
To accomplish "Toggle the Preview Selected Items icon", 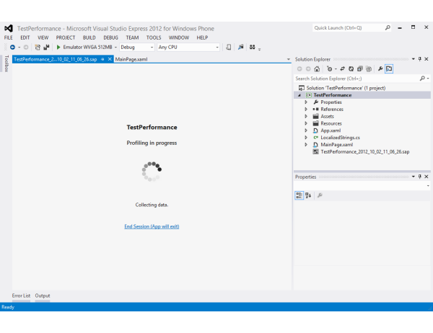I will 389,69.
